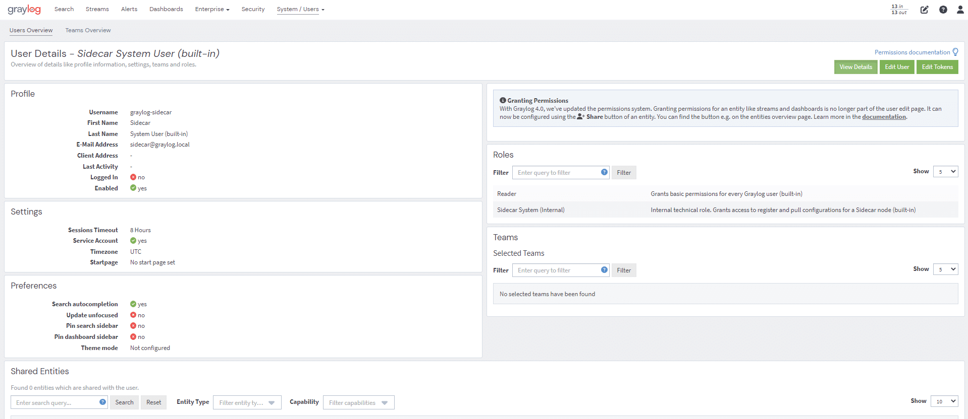Screen dimensions: 968x419
Task: Open the scratchpad edit icon
Action: (x=924, y=10)
